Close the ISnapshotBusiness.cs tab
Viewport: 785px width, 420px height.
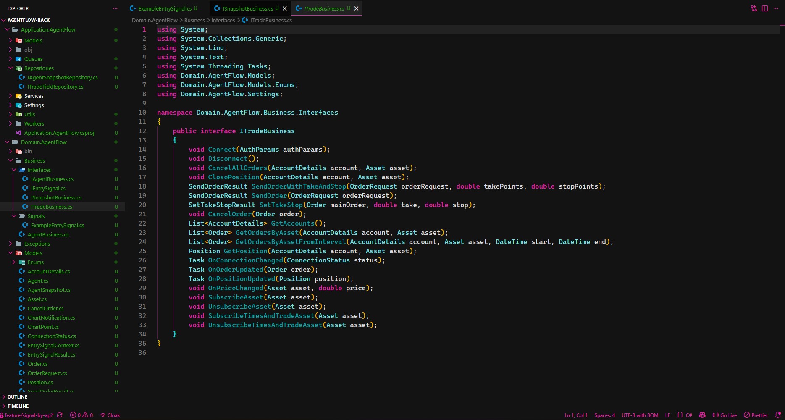[285, 8]
